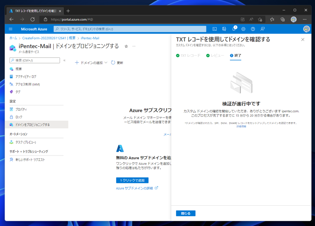This screenshot has width=315, height=226.
Task: Open 新しいサポート リクエスト menu item
Action: (27, 160)
